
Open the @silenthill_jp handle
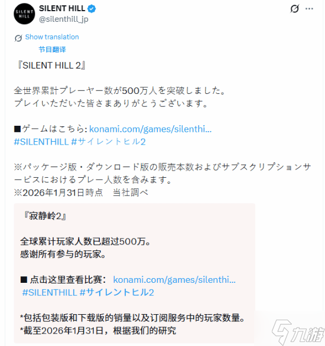click(x=64, y=19)
